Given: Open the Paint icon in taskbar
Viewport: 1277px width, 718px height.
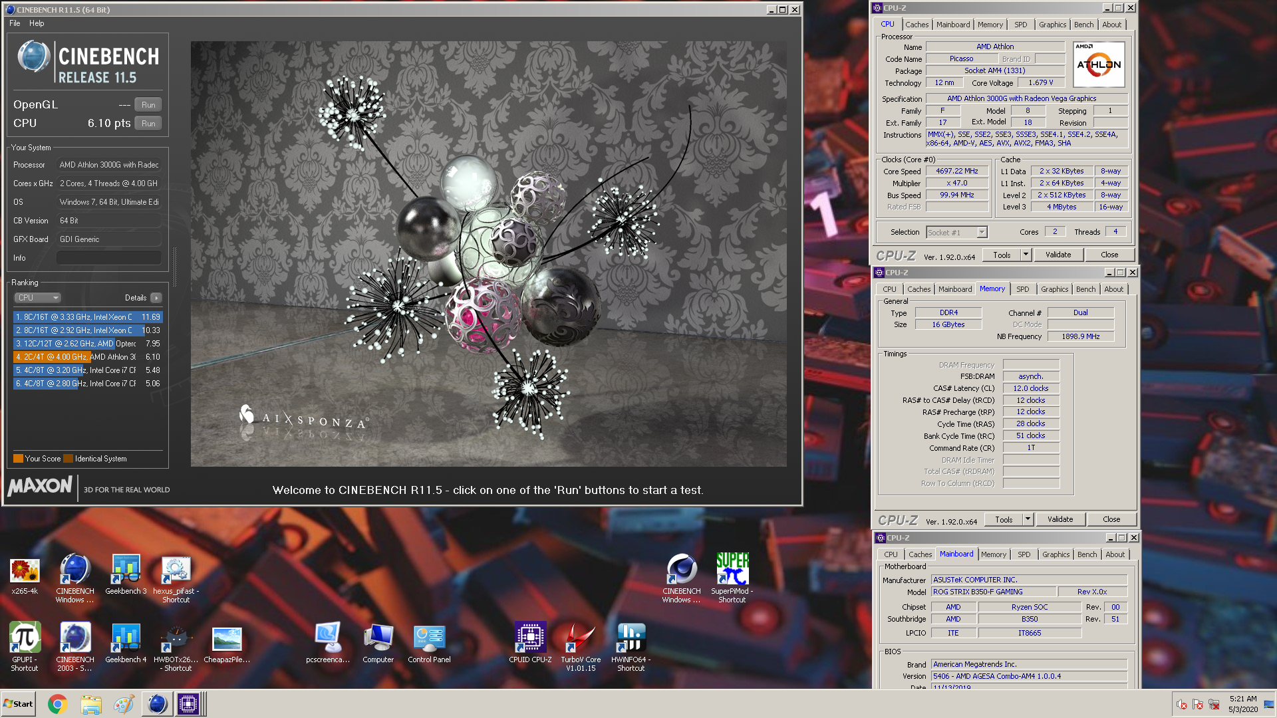Looking at the screenshot, I should click(x=124, y=704).
